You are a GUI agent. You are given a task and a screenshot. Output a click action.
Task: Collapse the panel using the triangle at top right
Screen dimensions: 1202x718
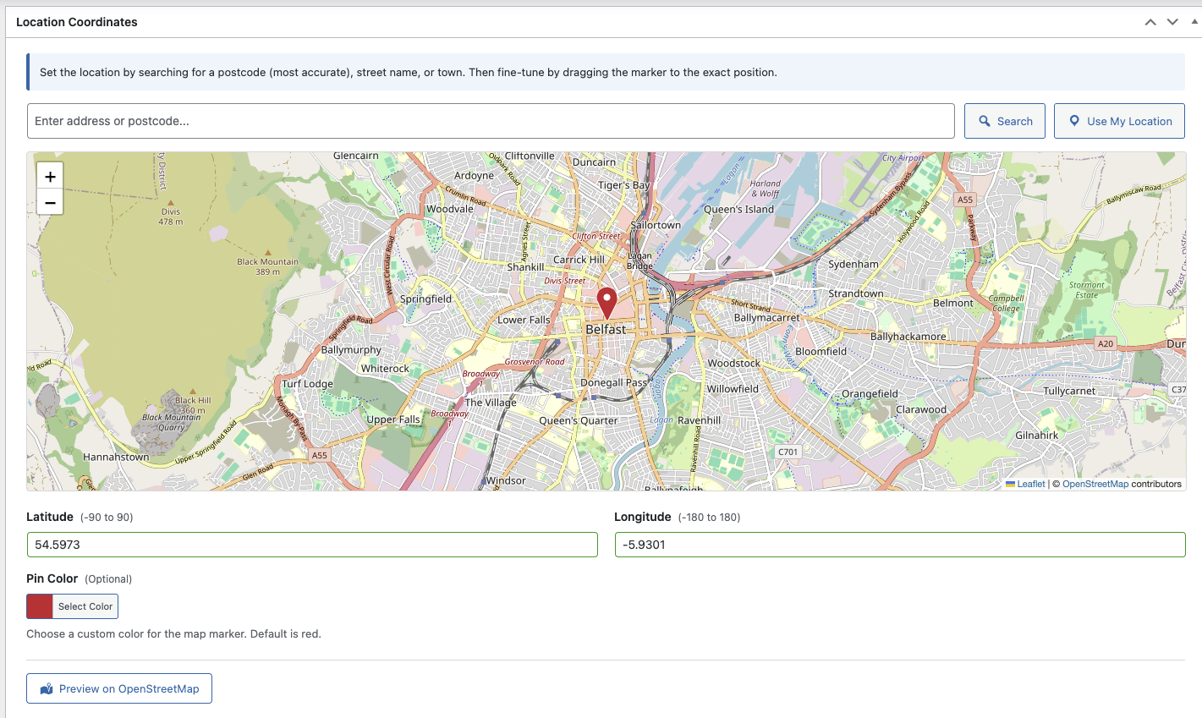pos(1194,21)
